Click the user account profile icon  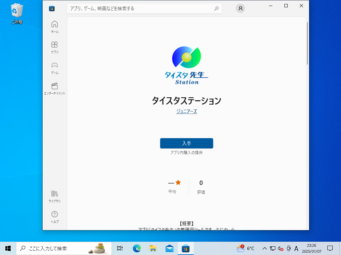tap(240, 9)
